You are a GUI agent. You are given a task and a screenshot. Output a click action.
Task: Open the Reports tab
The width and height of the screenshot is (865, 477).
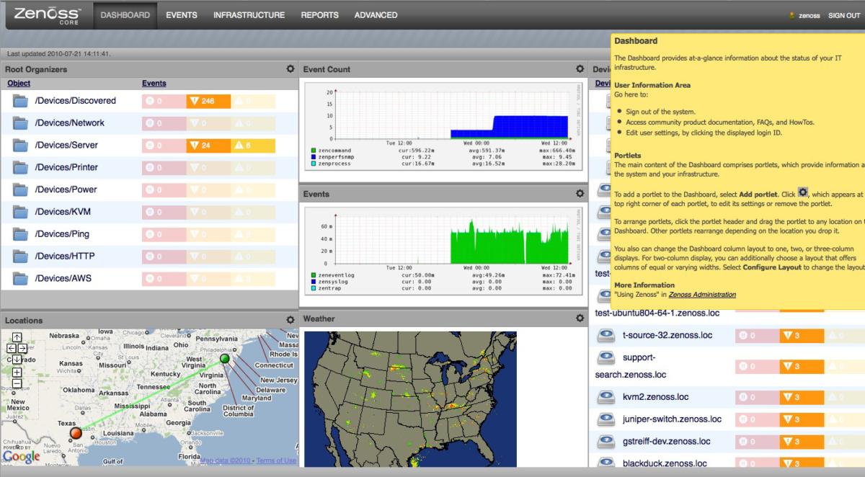coord(320,15)
